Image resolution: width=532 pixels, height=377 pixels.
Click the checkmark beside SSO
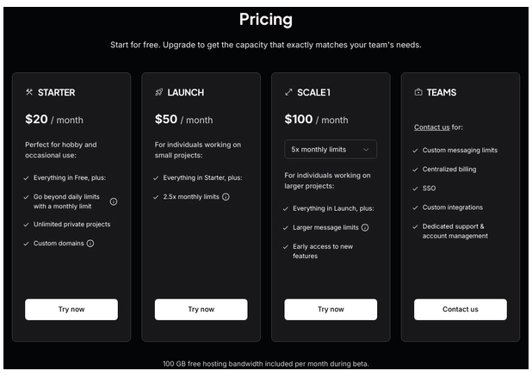416,188
